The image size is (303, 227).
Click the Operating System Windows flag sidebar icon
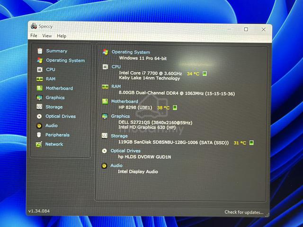pos(40,60)
